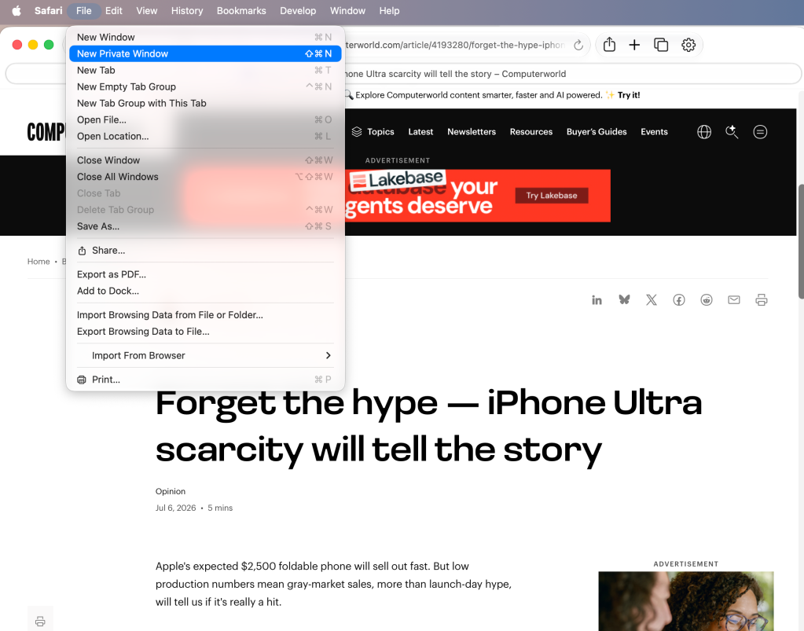Share the article on Bluesky

pos(624,300)
